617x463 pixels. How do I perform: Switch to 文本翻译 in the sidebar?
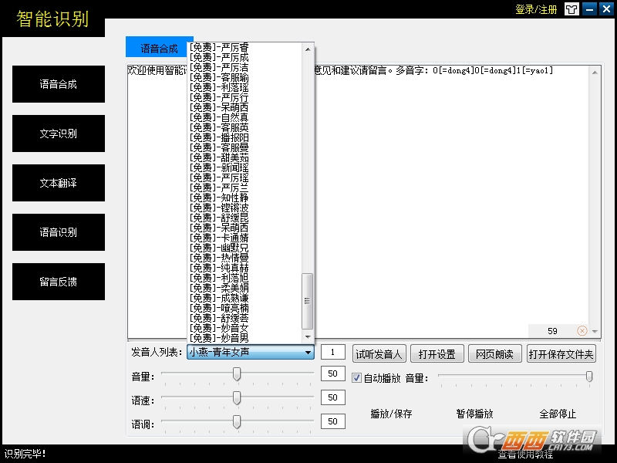coord(59,183)
